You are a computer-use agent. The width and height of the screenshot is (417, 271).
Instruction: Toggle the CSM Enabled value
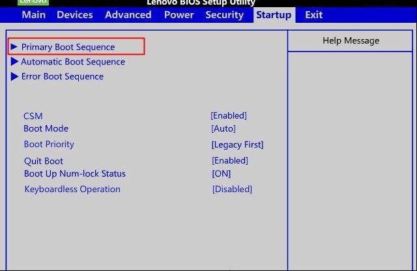click(x=229, y=116)
